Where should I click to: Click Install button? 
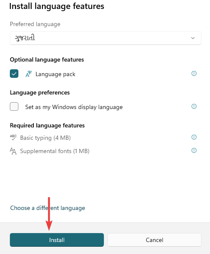pyautogui.click(x=57, y=240)
